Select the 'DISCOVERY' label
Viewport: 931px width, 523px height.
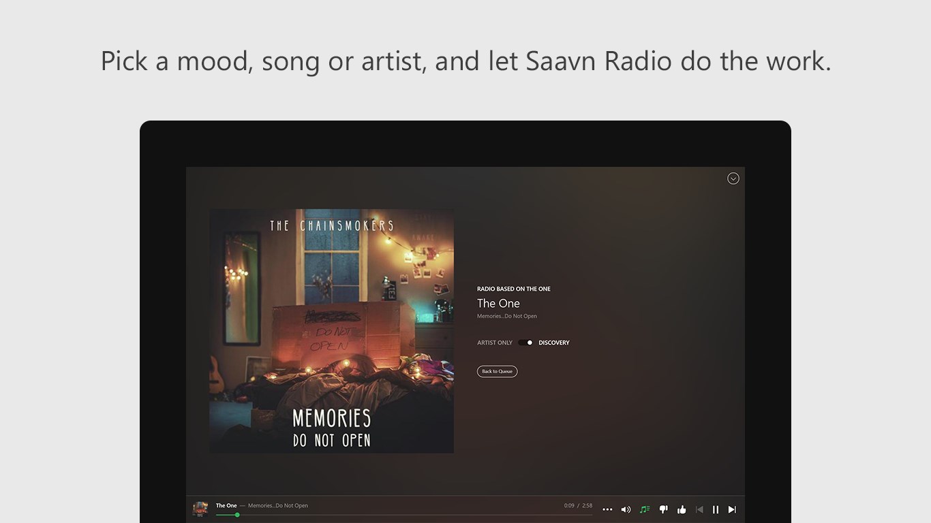pos(554,343)
